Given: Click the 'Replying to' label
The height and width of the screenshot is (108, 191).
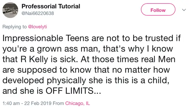Looking at the screenshot, I should coord(14,27).
